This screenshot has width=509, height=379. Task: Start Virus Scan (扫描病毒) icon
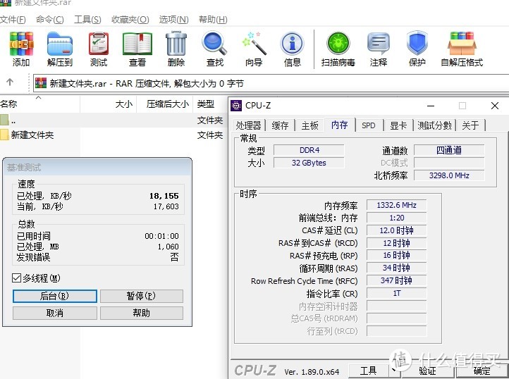pos(338,49)
